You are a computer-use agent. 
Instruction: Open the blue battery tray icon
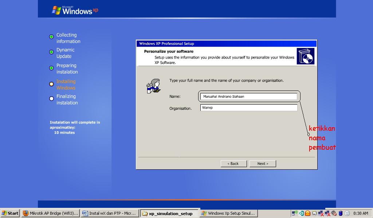click(x=341, y=213)
